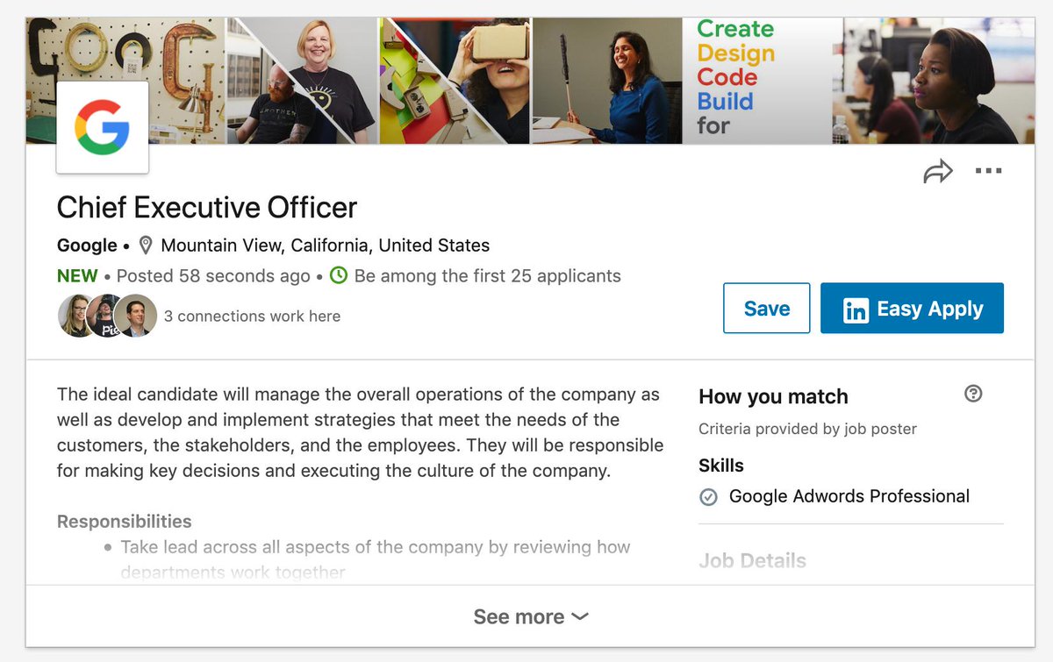
Task: Save this job posting
Action: [766, 309]
